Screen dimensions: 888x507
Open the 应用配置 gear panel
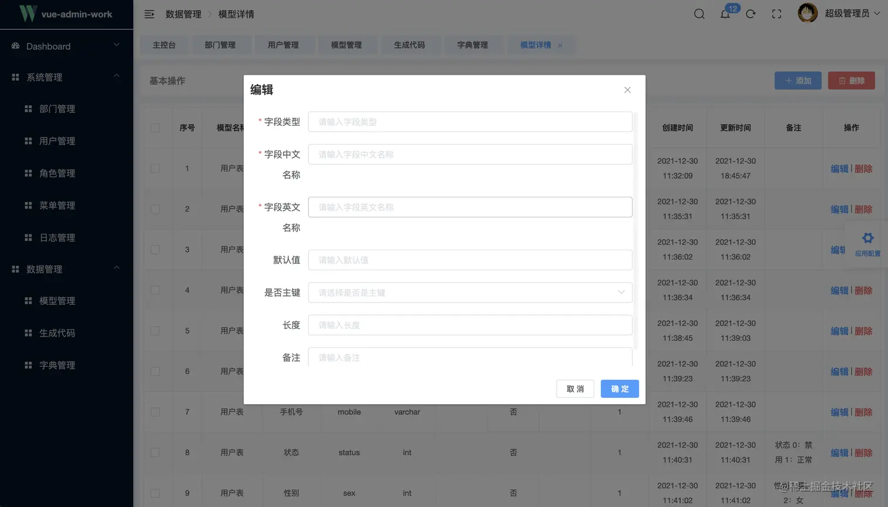(x=868, y=239)
